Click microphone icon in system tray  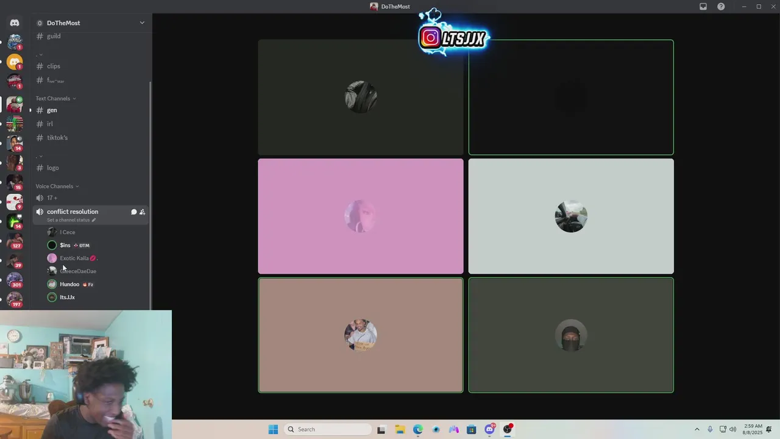tap(710, 429)
